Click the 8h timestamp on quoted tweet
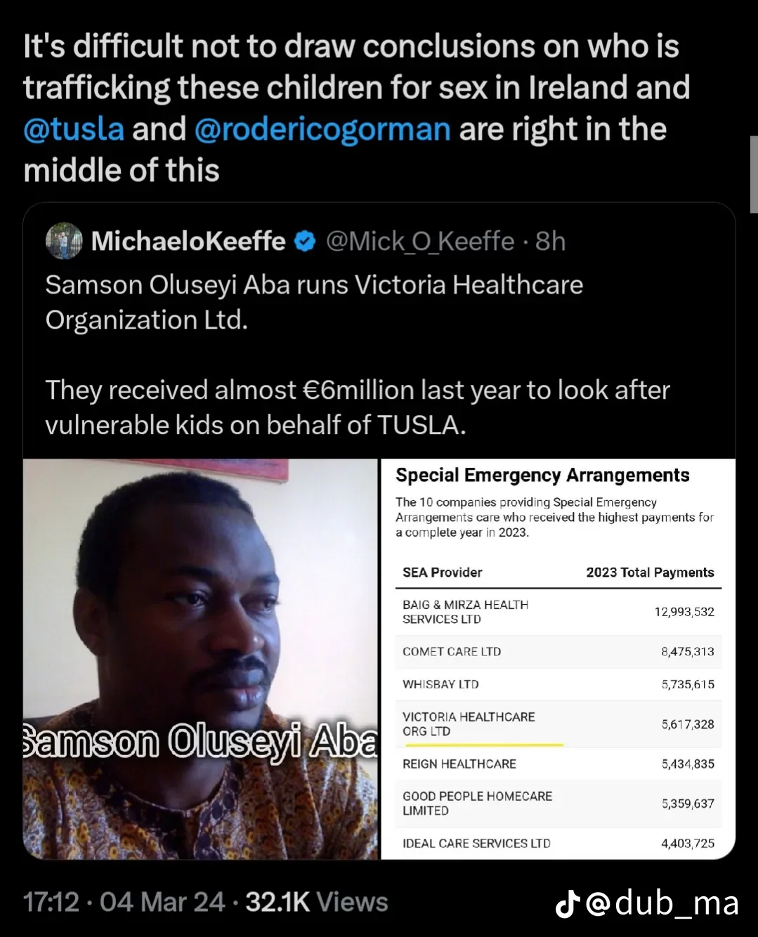 [550, 242]
